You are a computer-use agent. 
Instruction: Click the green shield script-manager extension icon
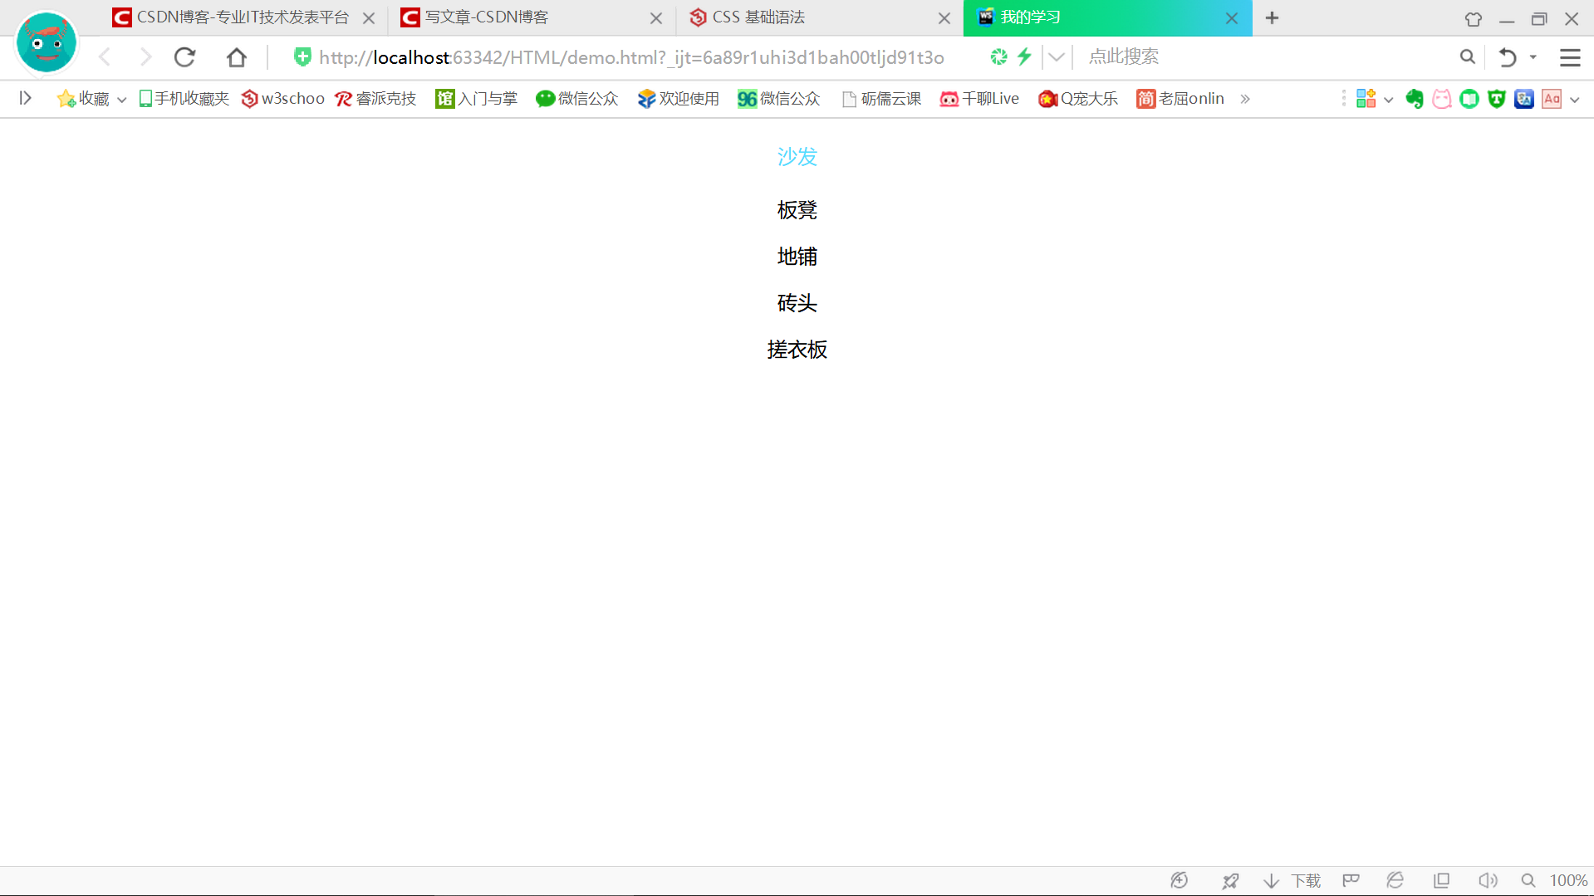(1496, 99)
